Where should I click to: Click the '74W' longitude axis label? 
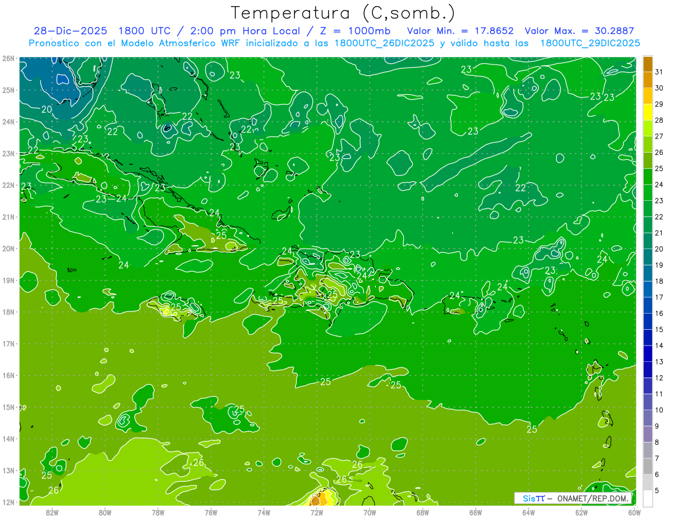coord(264,512)
